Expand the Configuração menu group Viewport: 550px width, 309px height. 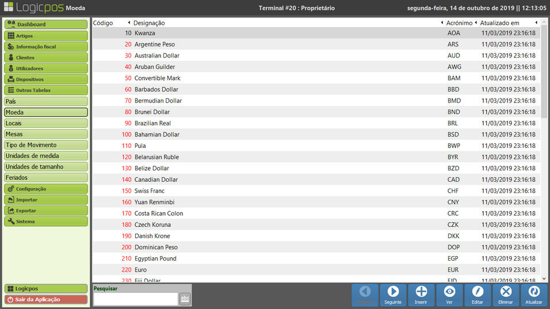coord(46,189)
